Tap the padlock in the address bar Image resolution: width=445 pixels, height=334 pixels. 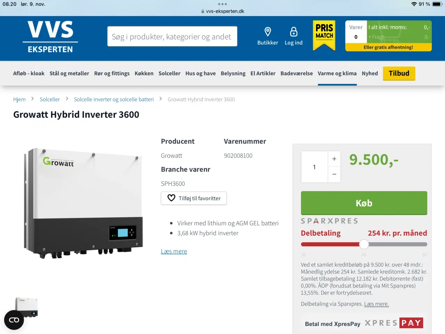pos(203,11)
